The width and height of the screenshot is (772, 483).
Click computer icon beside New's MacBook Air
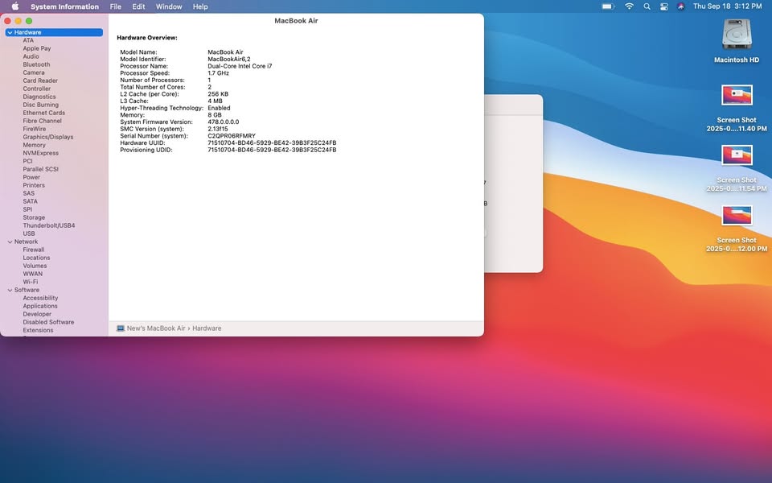pos(121,328)
